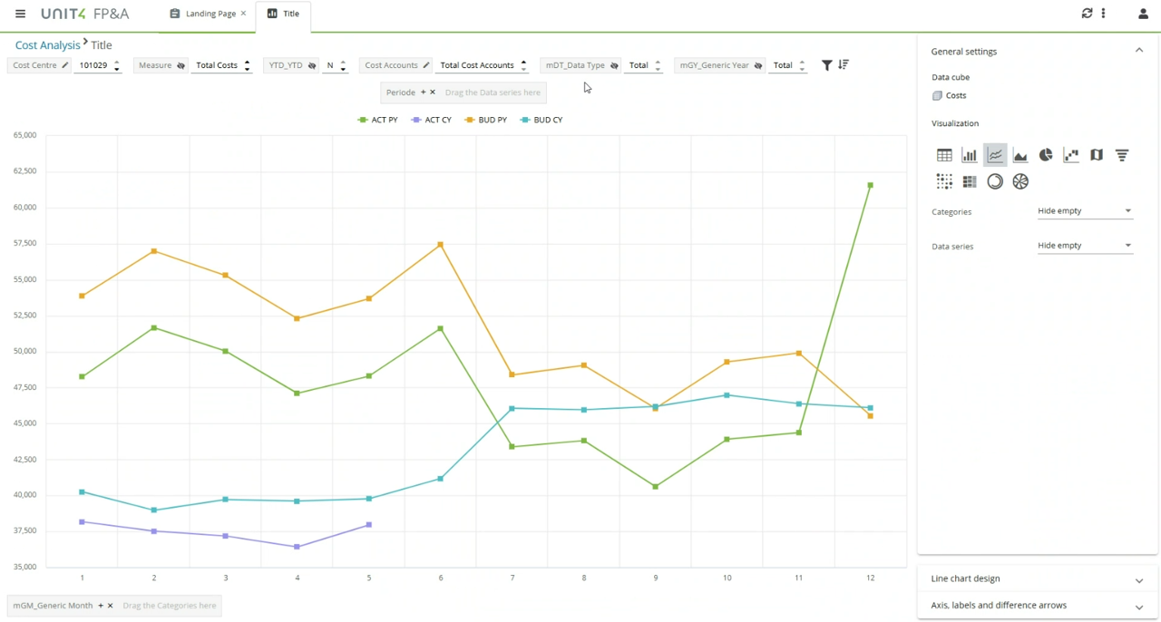1161x622 pixels.
Task: Toggle the ACT PY legend series
Action: 378,119
